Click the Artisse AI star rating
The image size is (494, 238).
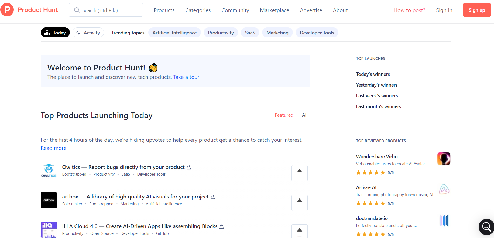371,204
